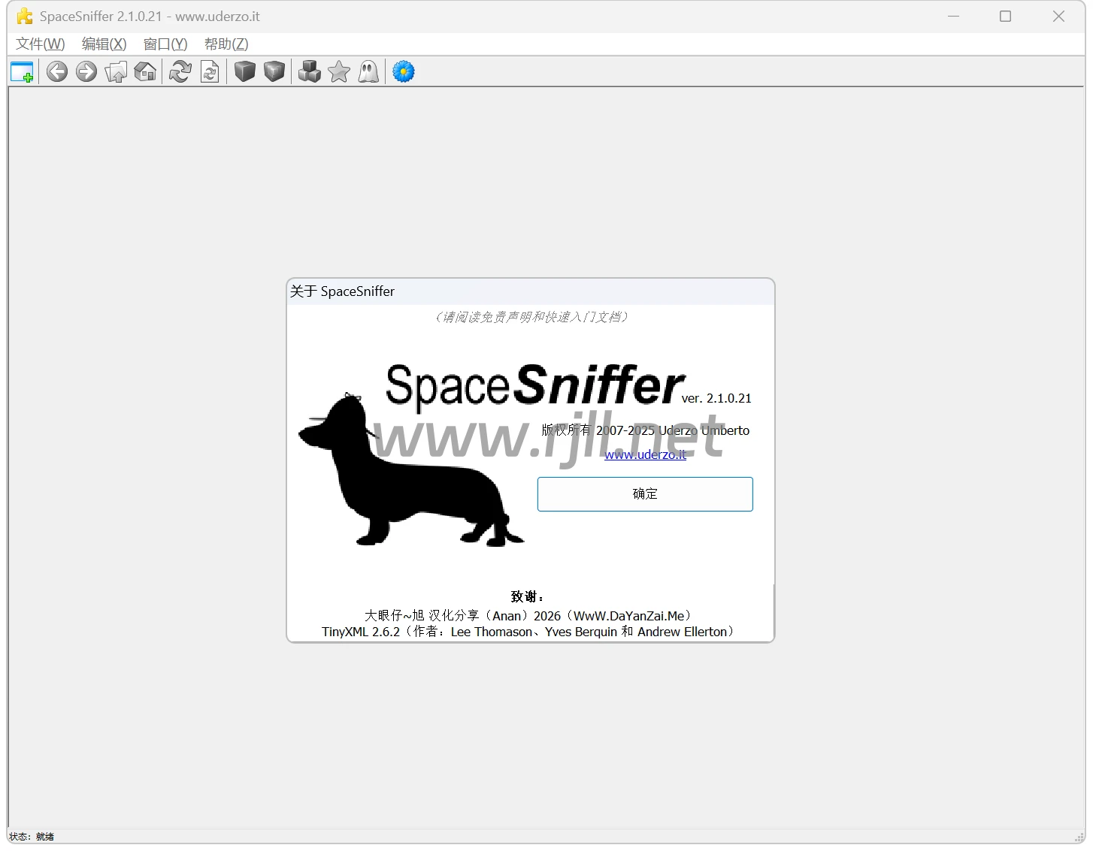Click the page refresh icon
1093x851 pixels.
(x=210, y=72)
